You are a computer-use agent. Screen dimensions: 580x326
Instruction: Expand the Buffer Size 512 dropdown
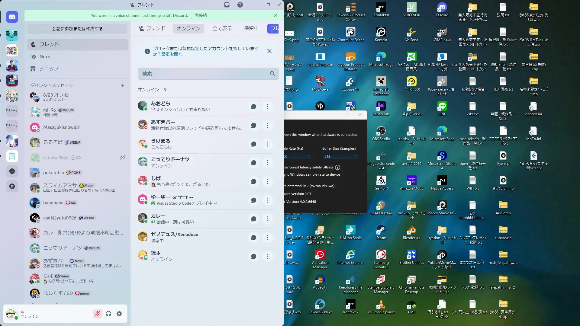(x=340, y=156)
